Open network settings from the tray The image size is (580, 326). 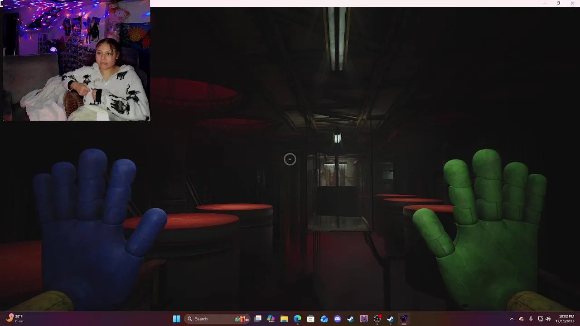tap(541, 319)
